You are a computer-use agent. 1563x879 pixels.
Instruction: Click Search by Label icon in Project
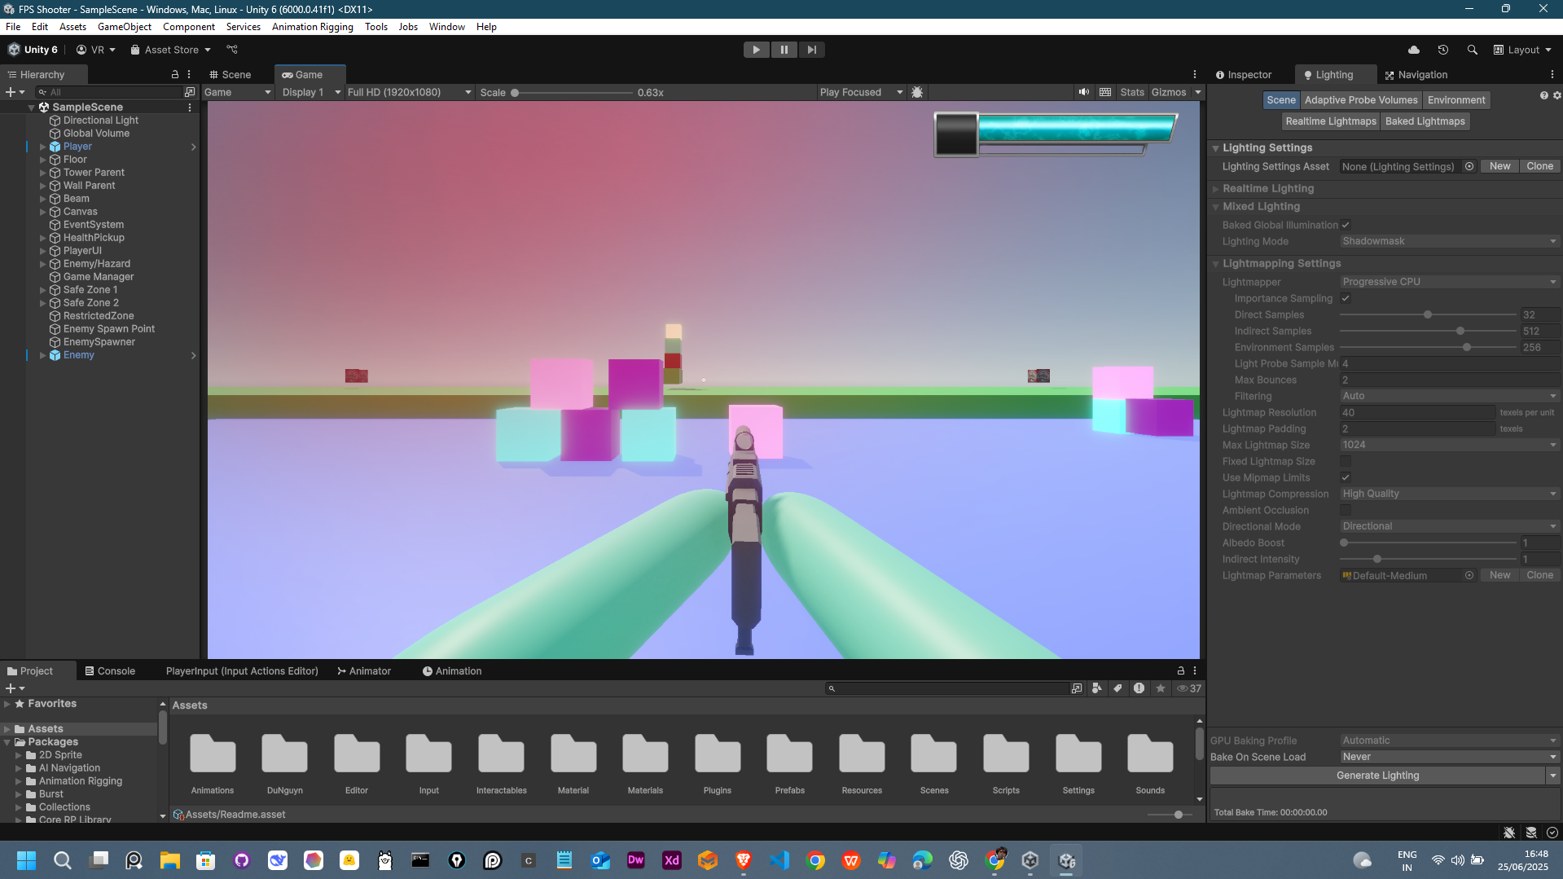(1117, 688)
